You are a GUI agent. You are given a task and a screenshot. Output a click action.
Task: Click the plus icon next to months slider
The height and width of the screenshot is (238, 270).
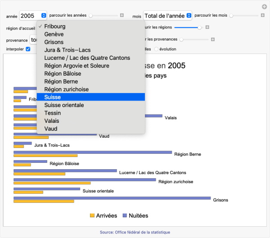[x=263, y=16]
